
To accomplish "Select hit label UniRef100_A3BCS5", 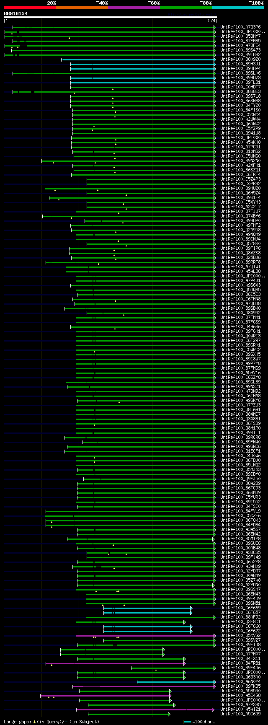I will (x=240, y=552).
